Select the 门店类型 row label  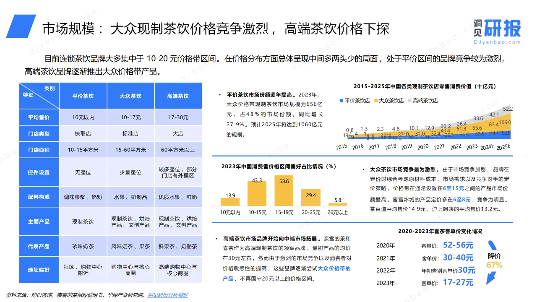(x=39, y=134)
